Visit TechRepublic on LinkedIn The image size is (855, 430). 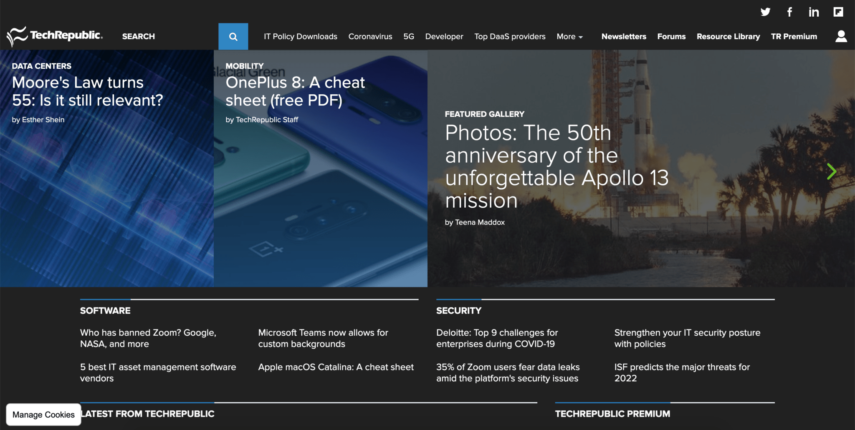[x=814, y=12]
